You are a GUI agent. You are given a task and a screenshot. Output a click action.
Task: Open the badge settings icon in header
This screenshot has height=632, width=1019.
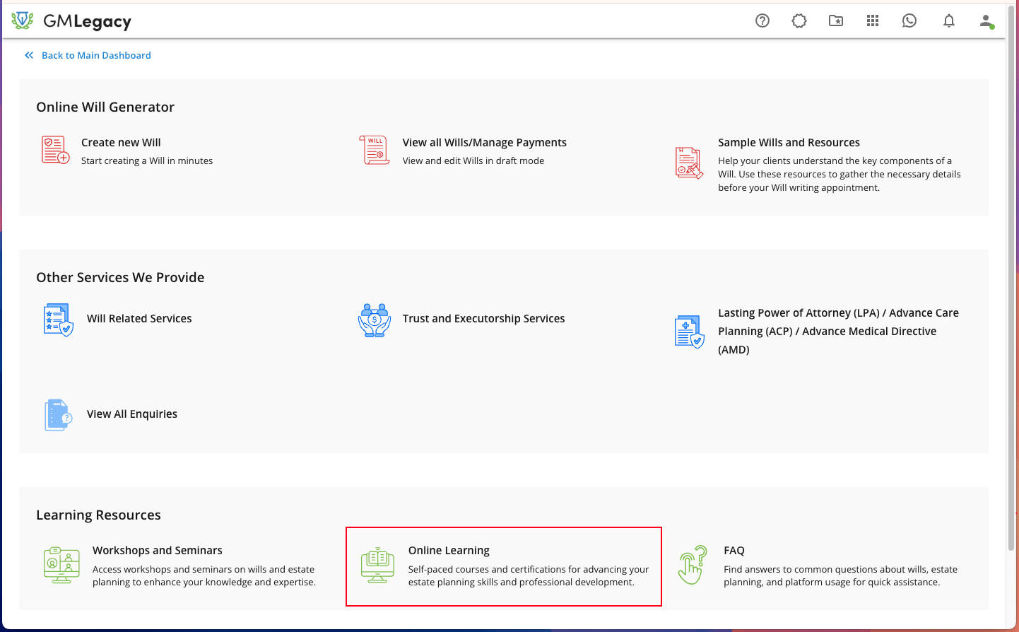coord(799,21)
